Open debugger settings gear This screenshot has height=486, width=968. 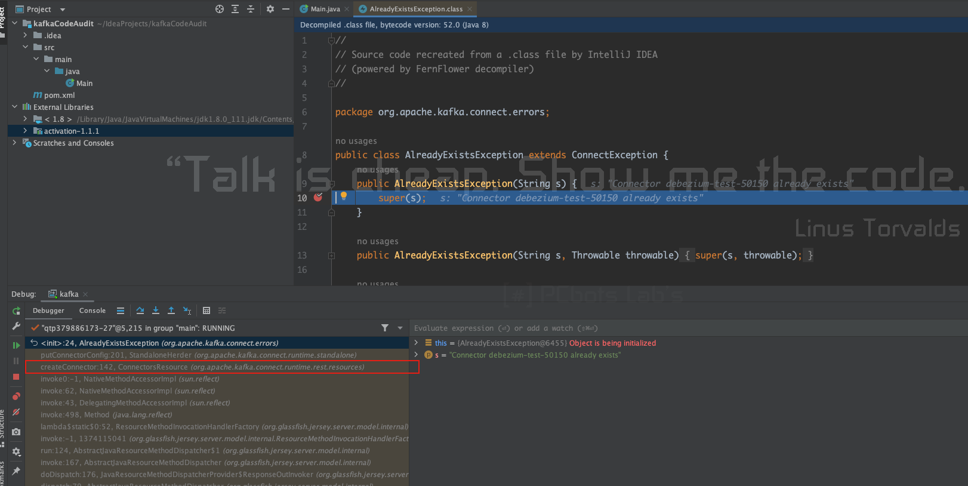click(16, 451)
